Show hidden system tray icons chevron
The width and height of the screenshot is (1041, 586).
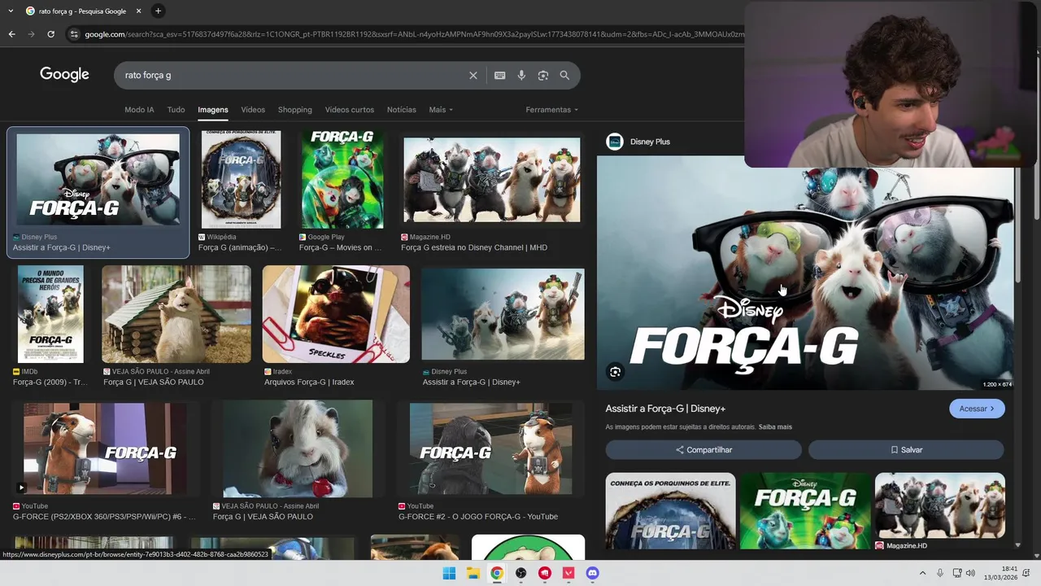922,573
